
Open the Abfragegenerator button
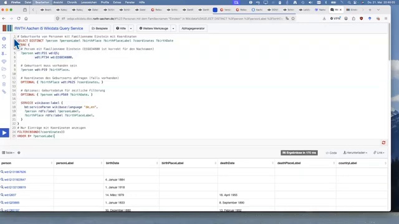click(x=193, y=29)
